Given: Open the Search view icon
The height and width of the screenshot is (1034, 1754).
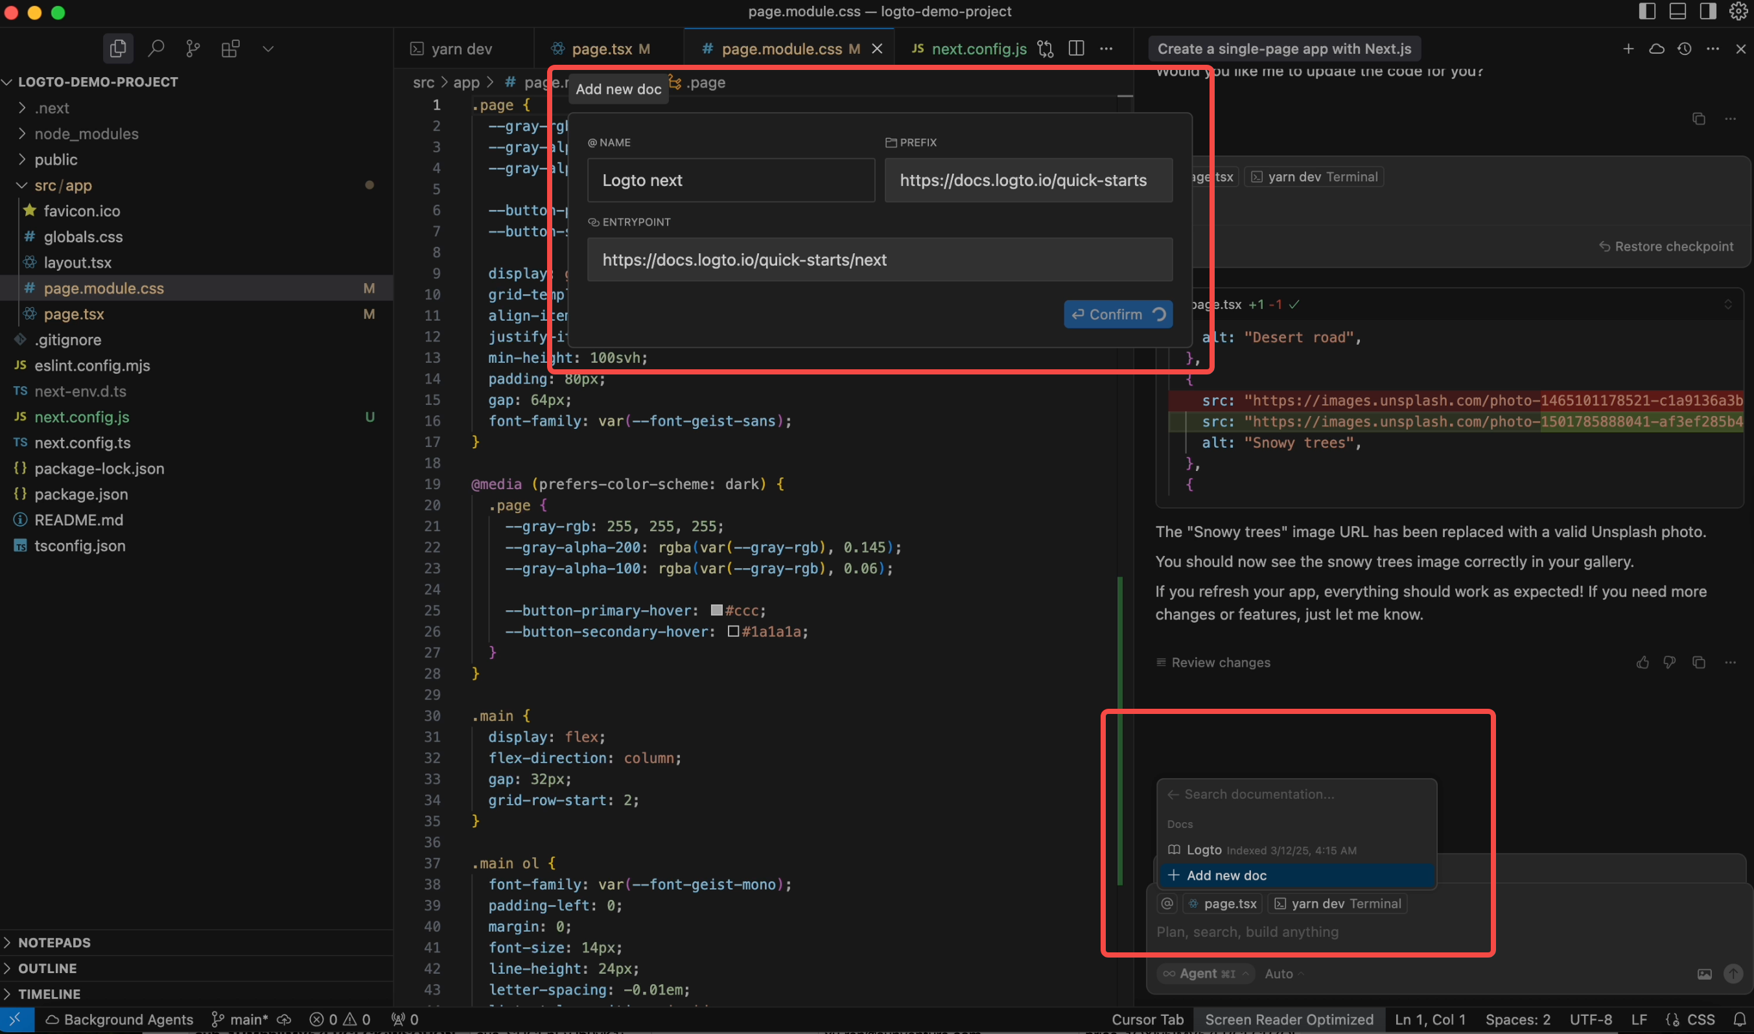Looking at the screenshot, I should 156,48.
